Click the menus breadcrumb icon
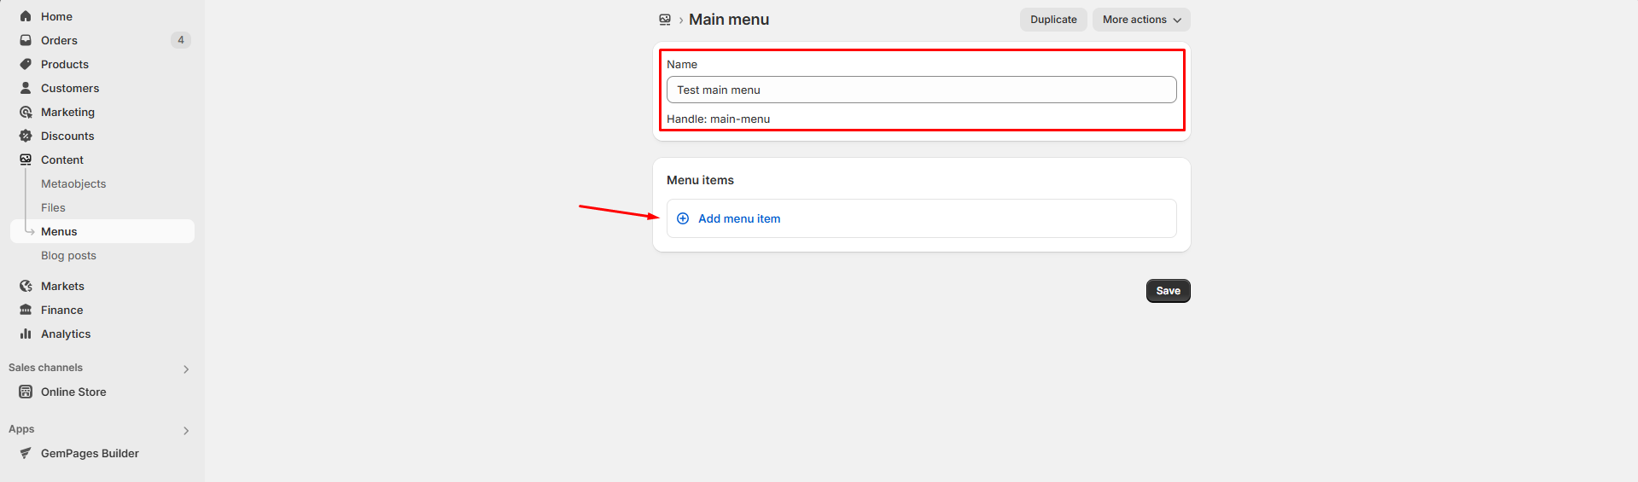The image size is (1638, 482). click(x=665, y=20)
